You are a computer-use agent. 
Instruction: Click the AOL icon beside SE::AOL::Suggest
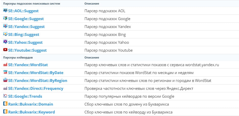point(5,10)
